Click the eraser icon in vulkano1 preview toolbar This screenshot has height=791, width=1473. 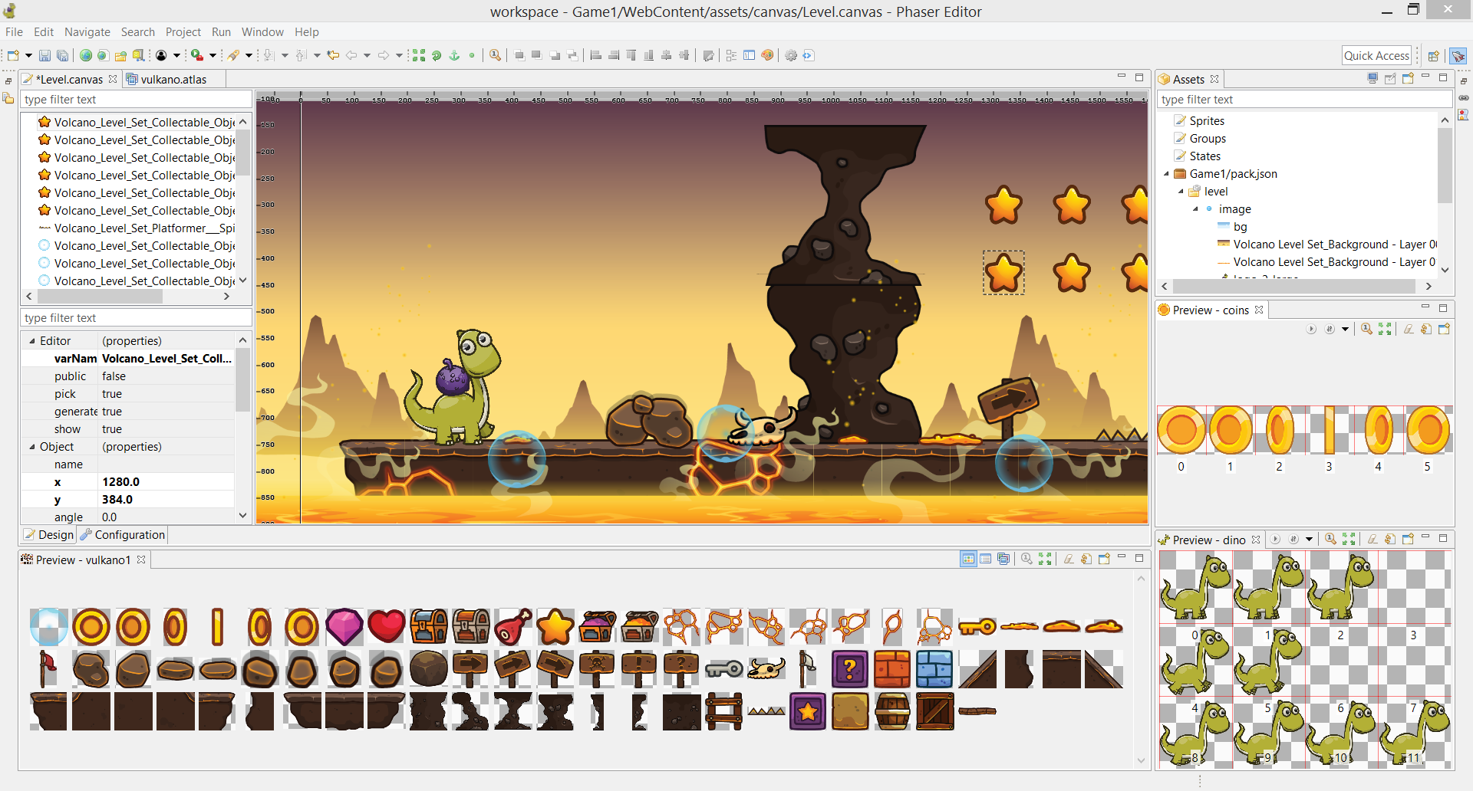click(1069, 559)
